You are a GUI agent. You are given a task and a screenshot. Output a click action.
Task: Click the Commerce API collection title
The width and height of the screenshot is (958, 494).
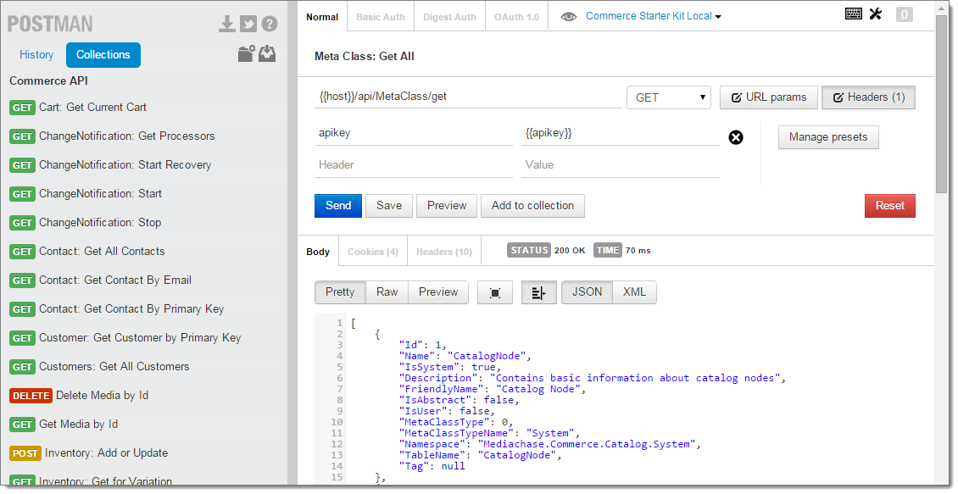coord(49,81)
